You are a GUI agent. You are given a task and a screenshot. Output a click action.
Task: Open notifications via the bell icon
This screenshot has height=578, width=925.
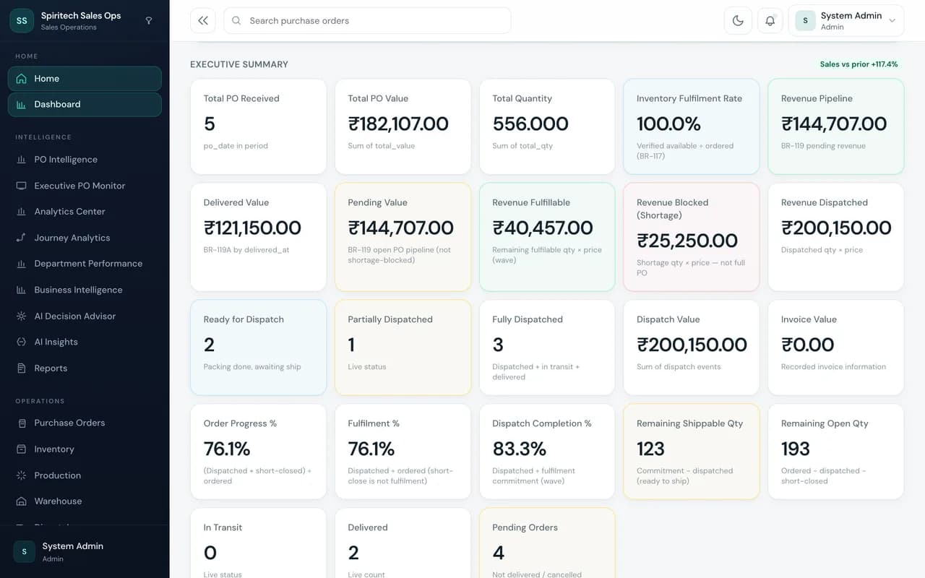coord(770,21)
